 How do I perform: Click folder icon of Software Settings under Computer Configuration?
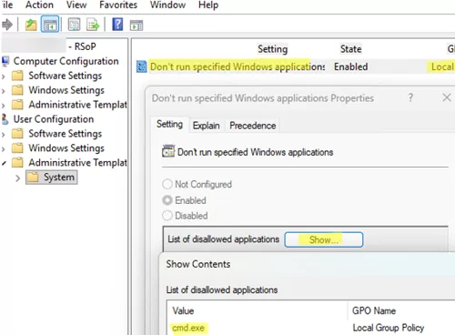coord(17,76)
